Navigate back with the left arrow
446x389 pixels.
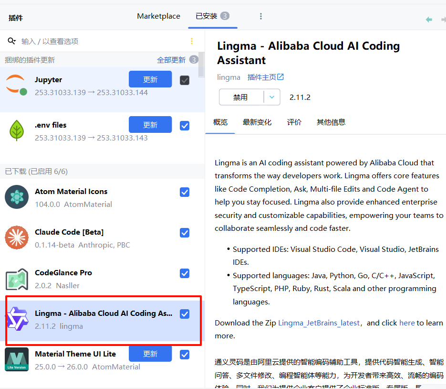[x=429, y=20]
